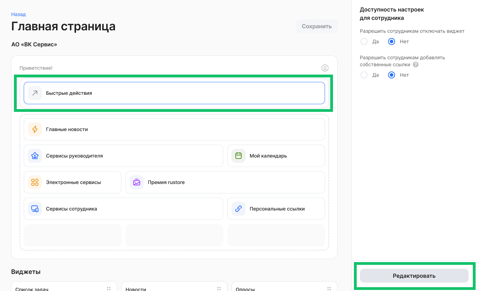The image size is (477, 291).
Task: Open the help tooltip beside собственные ссылки
Action: coord(415,64)
